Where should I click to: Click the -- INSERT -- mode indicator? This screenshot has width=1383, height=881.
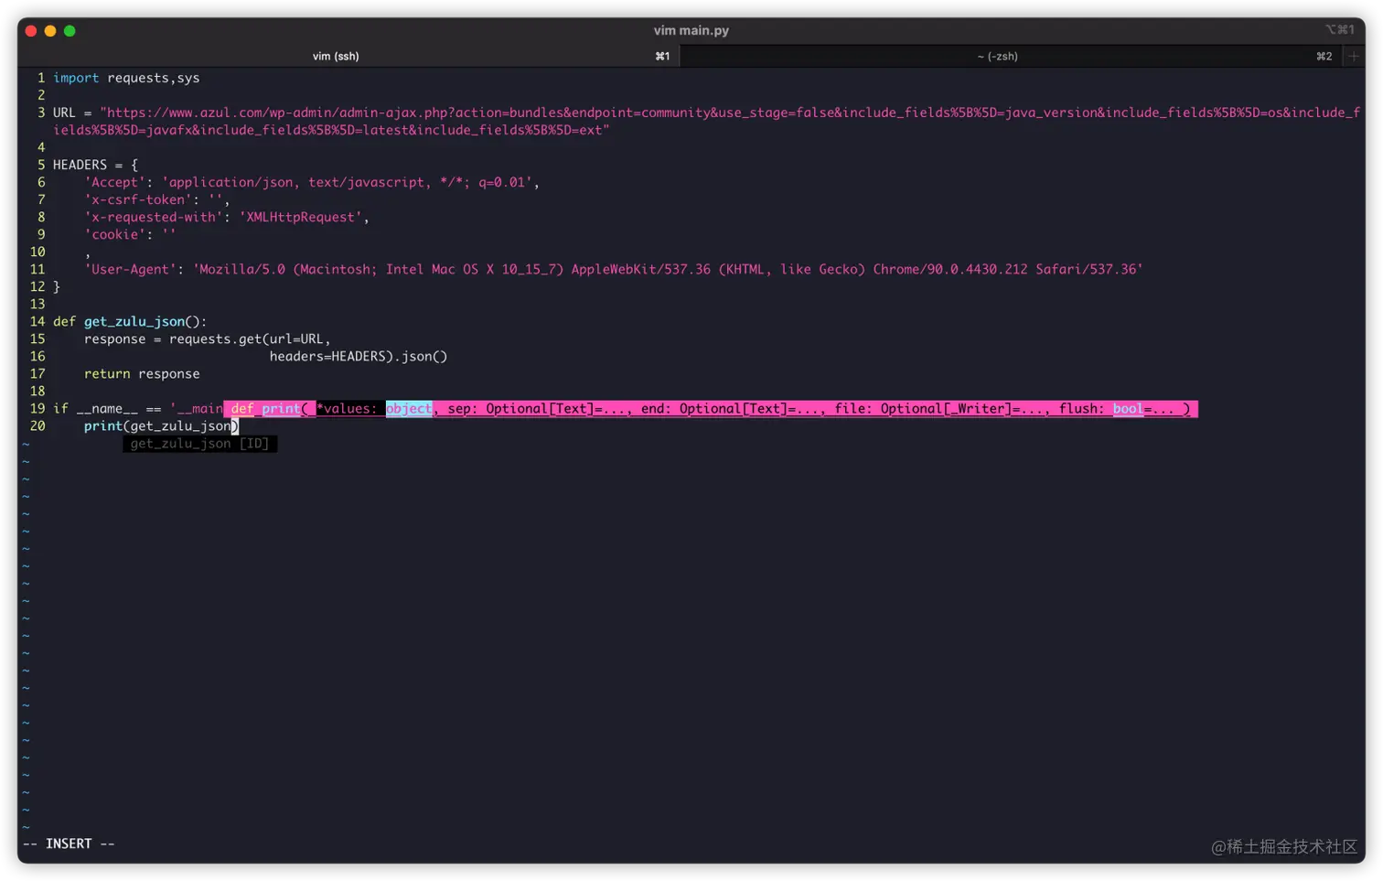tap(70, 843)
